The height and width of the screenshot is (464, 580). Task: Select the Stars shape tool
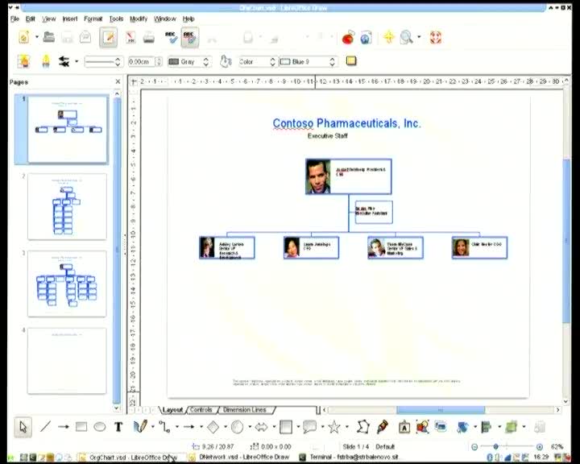[334, 427]
